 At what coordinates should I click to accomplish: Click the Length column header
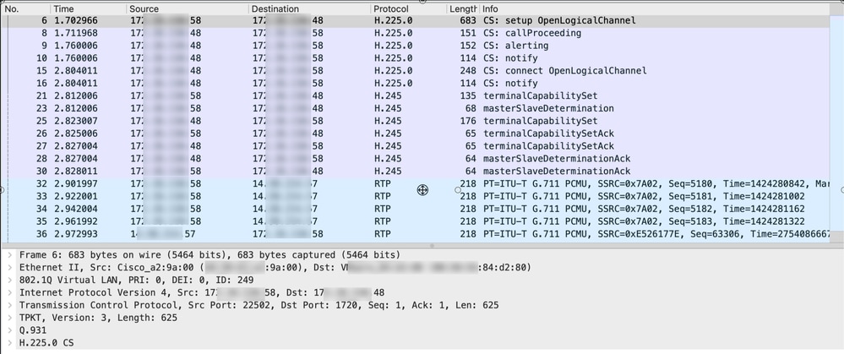463,9
